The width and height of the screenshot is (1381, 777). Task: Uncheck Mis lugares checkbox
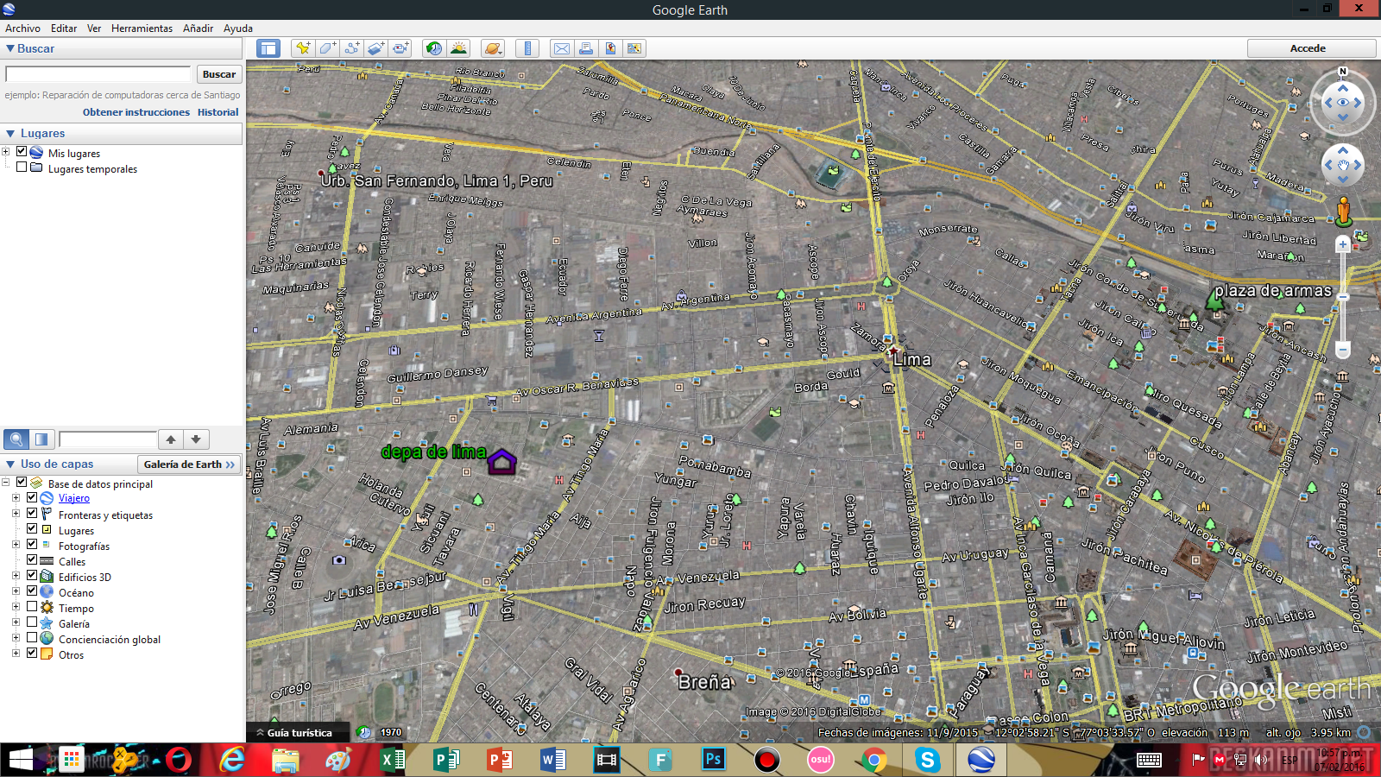point(22,152)
